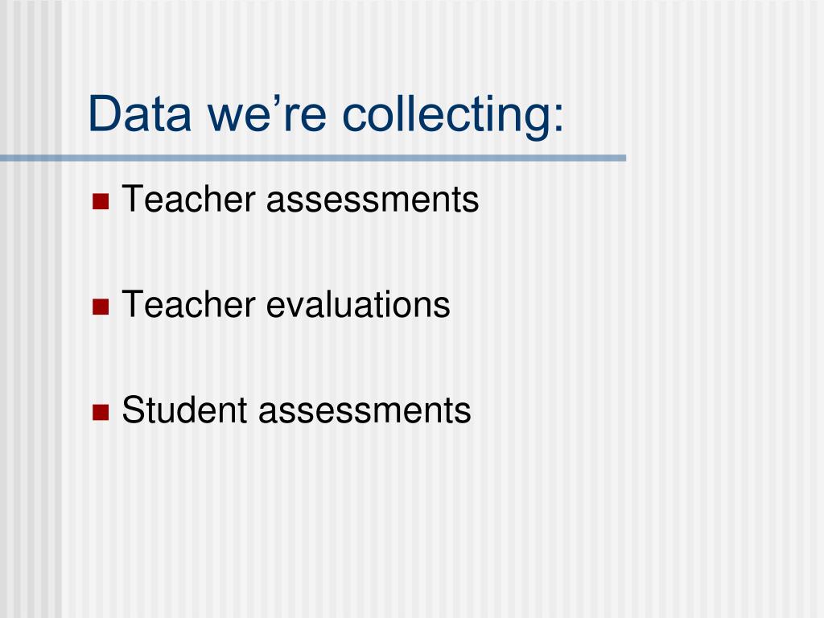Click the 'Student assessments' bullet text
The width and height of the screenshot is (824, 618).
pos(296,410)
